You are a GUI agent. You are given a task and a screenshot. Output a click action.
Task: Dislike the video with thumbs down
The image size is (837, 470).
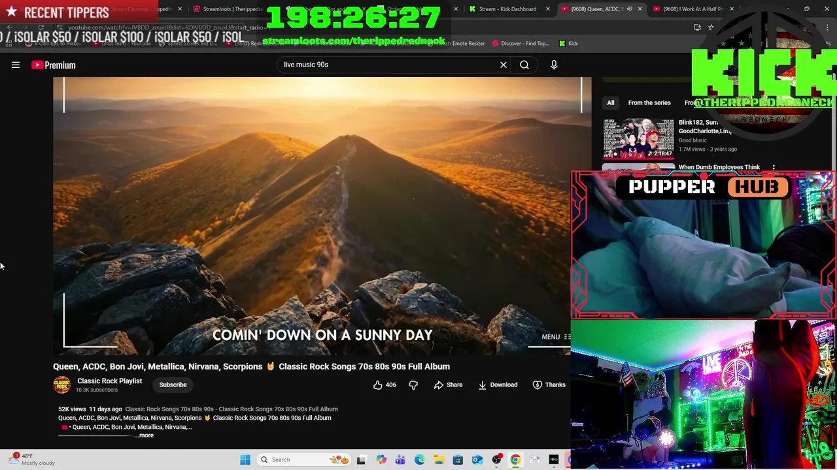tap(413, 384)
